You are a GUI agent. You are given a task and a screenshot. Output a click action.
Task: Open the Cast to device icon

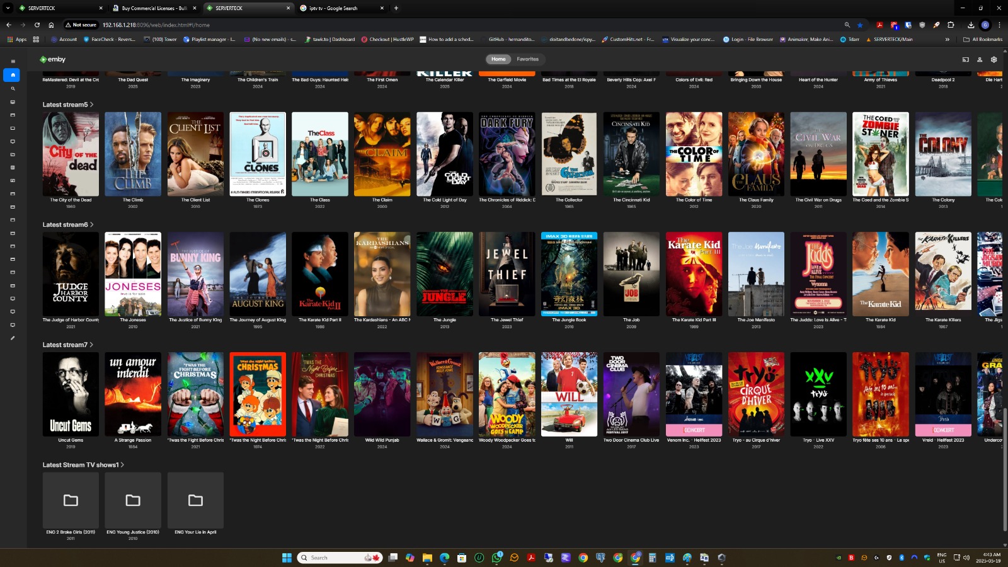[965, 59]
